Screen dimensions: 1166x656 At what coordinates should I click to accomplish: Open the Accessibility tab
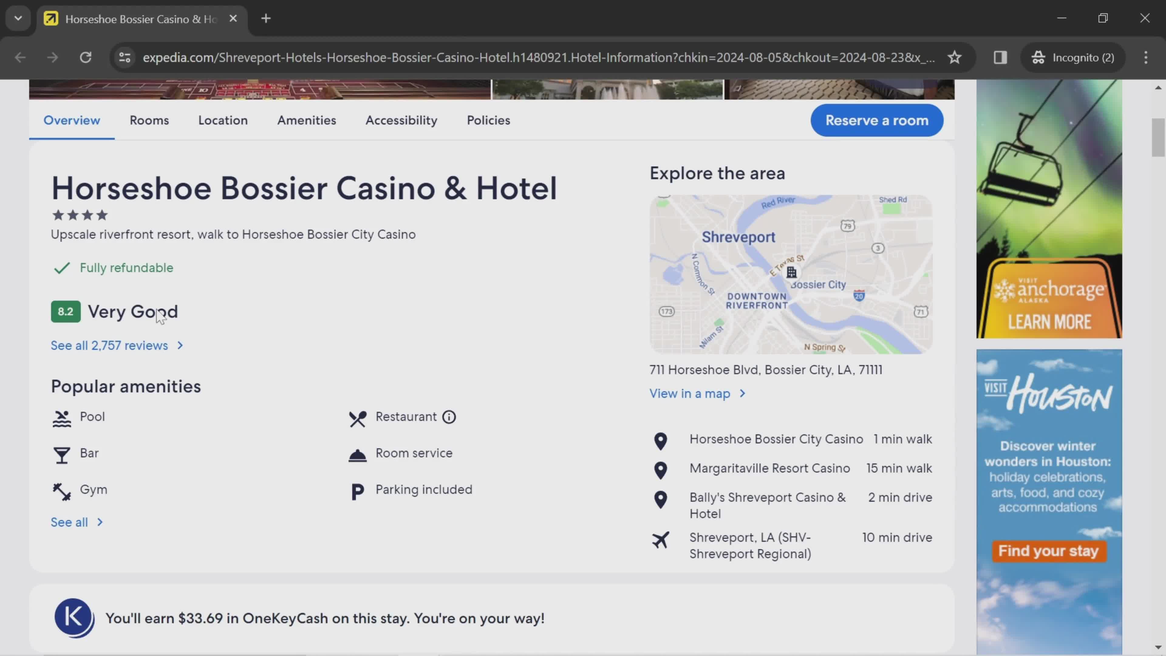click(401, 121)
